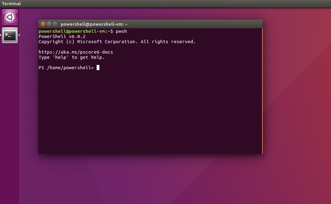Click the Microsoft copyright notice line
The image size is (331, 204).
(x=117, y=41)
